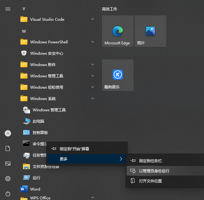The image size is (204, 200).
Task: Click the user account avatar icon
Action: click(8, 133)
